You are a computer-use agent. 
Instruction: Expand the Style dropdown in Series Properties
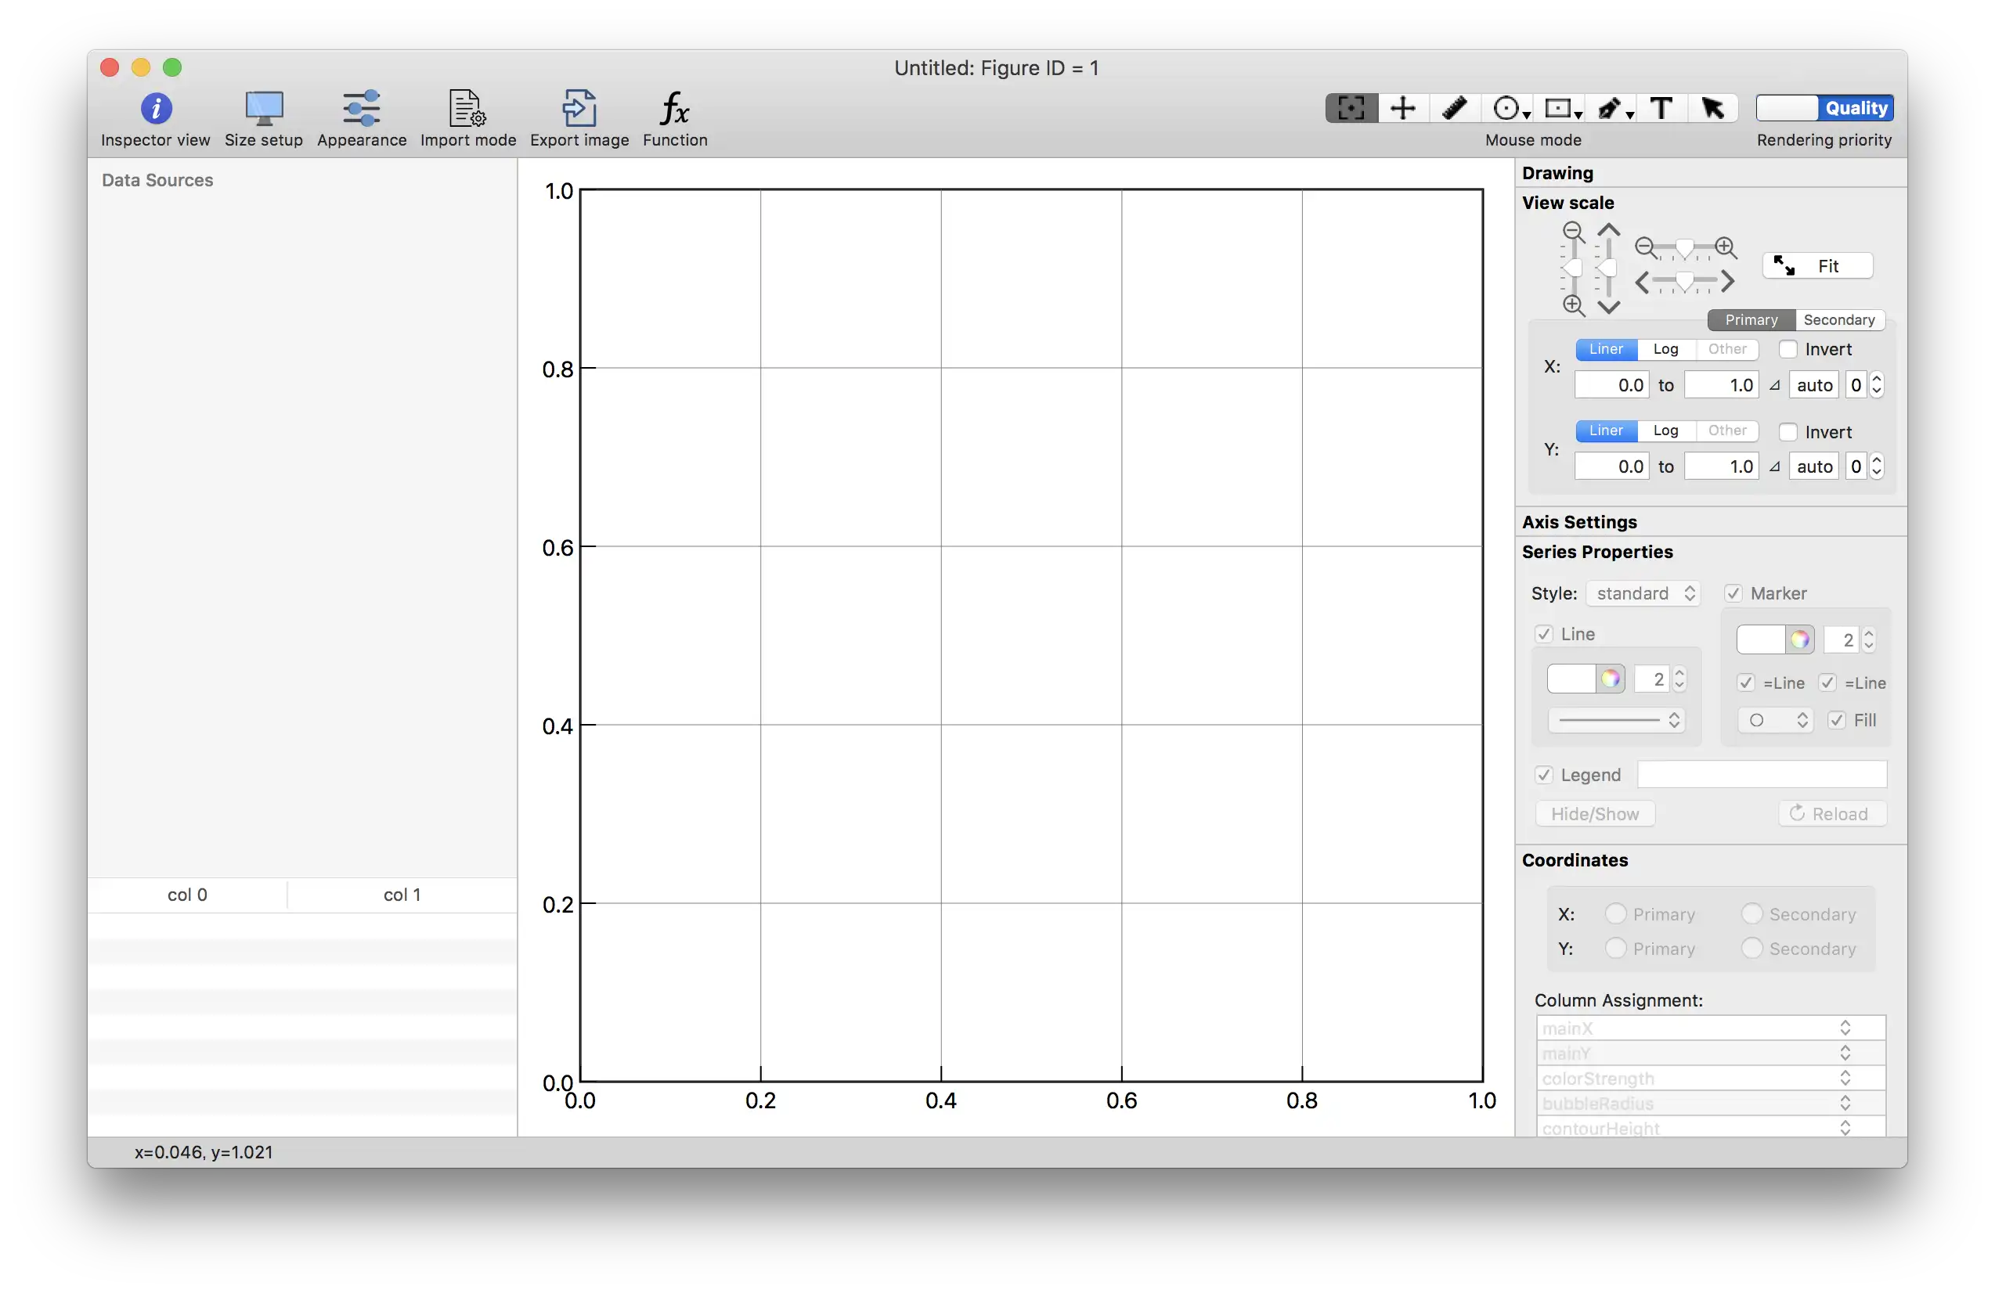[1642, 592]
